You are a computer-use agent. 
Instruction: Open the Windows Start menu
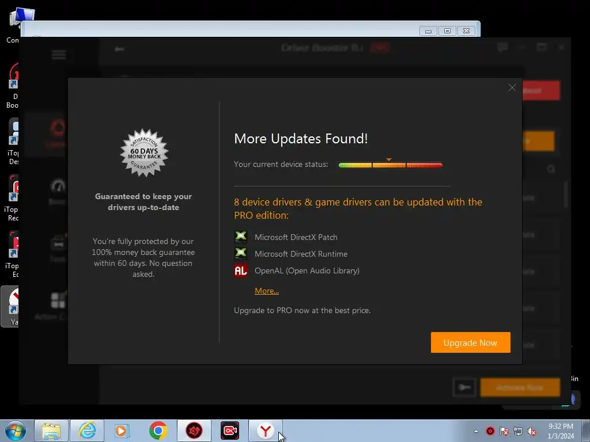[x=15, y=430]
